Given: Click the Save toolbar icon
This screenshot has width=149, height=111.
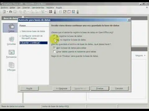Looking at the screenshot, I should tap(15, 12).
